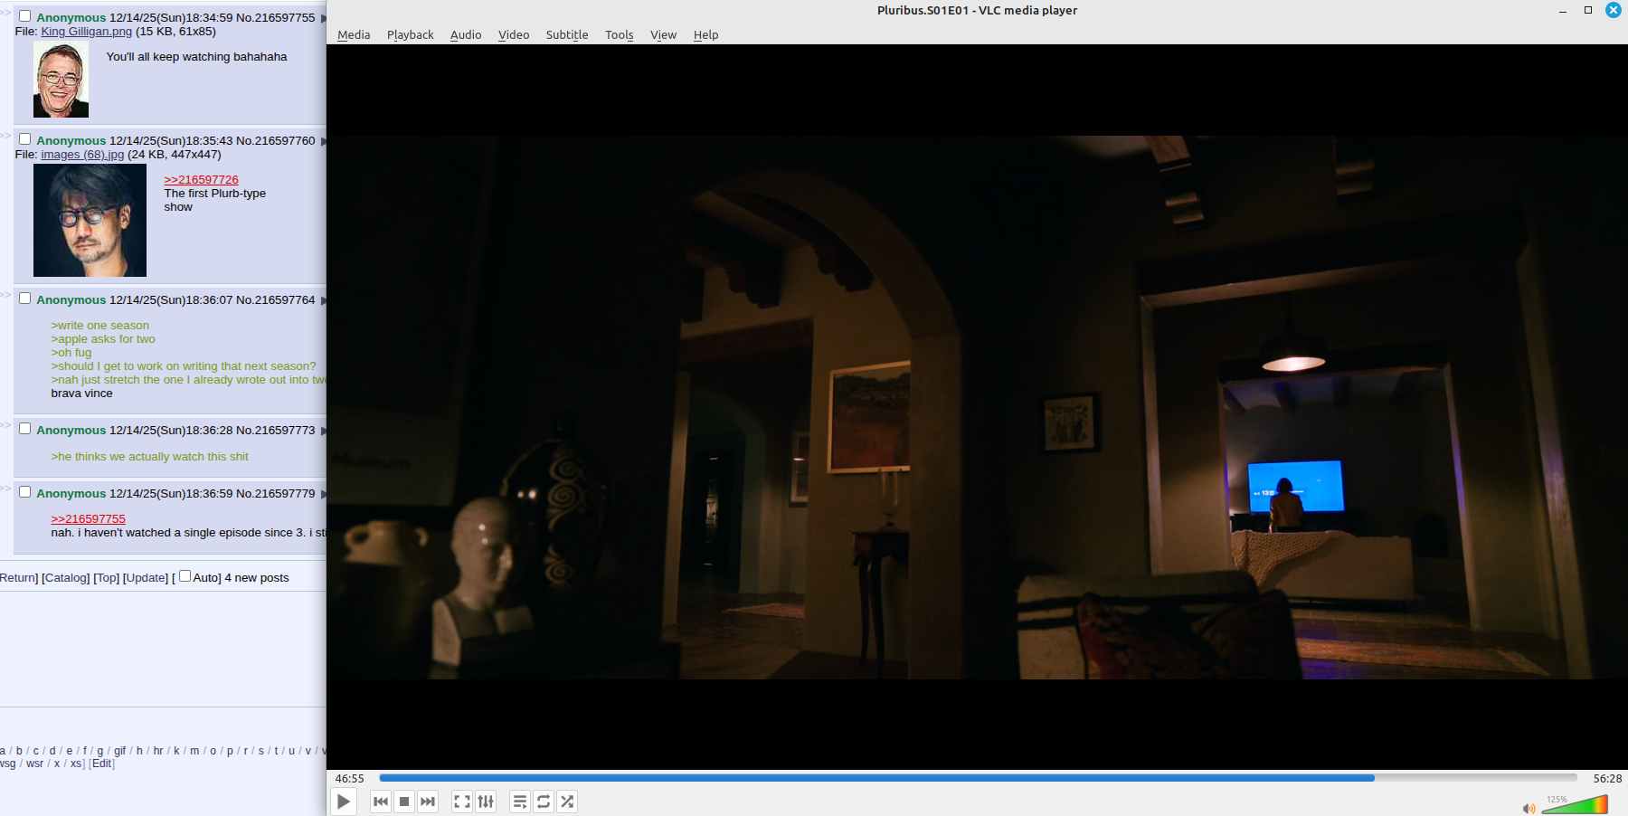Follow the >>216597755 quote link
Screen dimensions: 1628x816
88,519
